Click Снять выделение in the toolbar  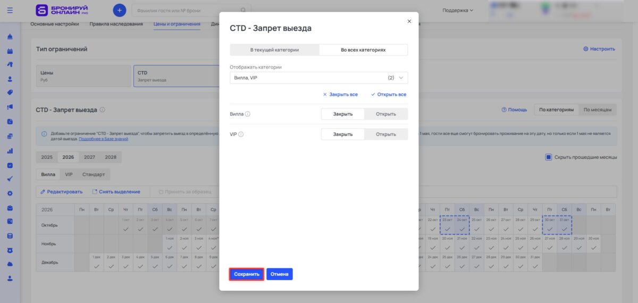tap(116, 191)
